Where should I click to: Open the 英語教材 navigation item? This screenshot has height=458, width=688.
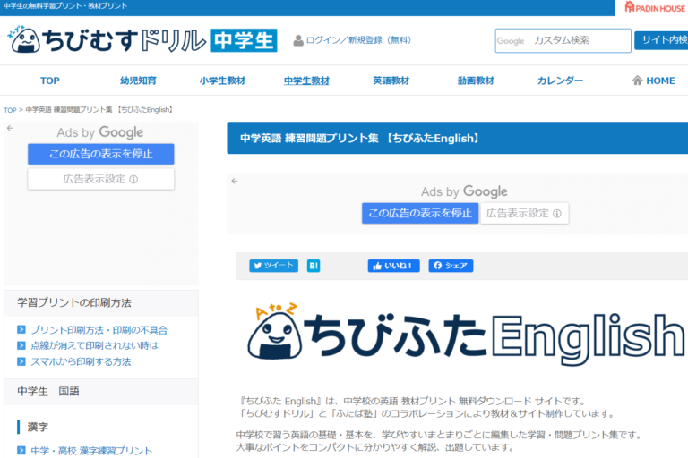coord(391,81)
